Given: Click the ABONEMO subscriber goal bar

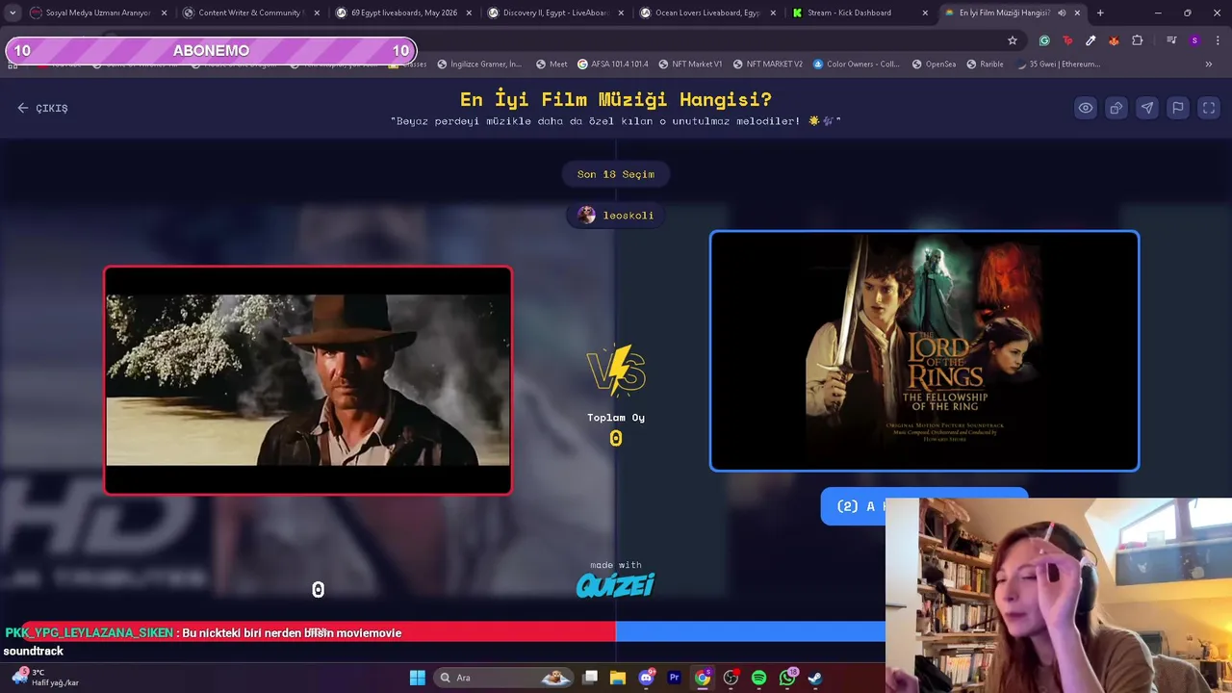Looking at the screenshot, I should pos(211,50).
